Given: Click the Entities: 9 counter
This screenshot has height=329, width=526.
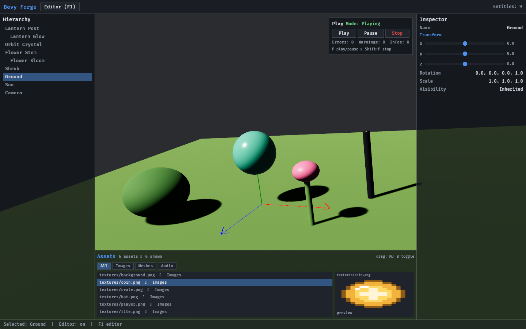Looking at the screenshot, I should pyautogui.click(x=507, y=7).
